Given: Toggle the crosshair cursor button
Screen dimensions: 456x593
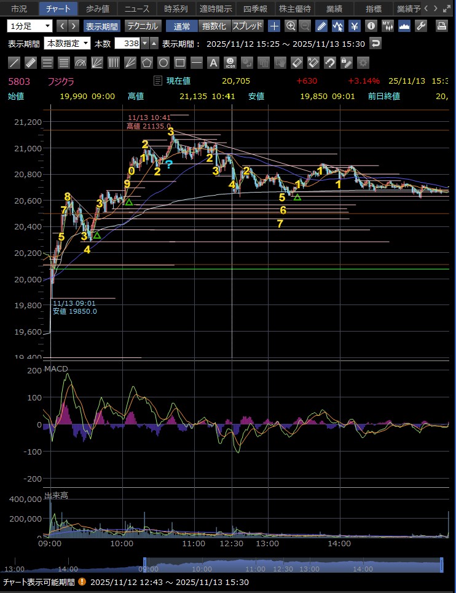Looking at the screenshot, I should 274,26.
